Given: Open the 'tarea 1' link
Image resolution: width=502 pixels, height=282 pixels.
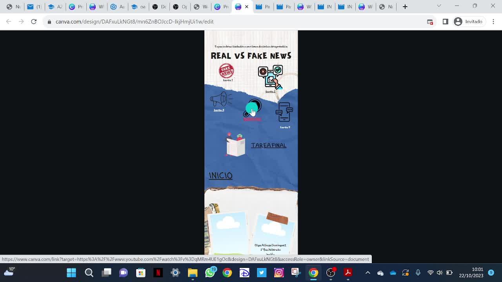Looking at the screenshot, I should coord(228,80).
